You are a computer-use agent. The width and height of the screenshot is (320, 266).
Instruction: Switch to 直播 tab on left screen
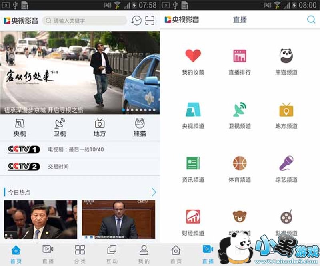(x=48, y=254)
